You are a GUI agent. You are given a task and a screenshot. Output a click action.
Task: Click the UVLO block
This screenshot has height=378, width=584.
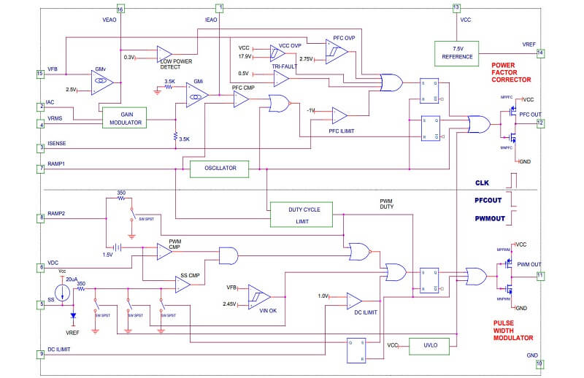click(x=429, y=347)
